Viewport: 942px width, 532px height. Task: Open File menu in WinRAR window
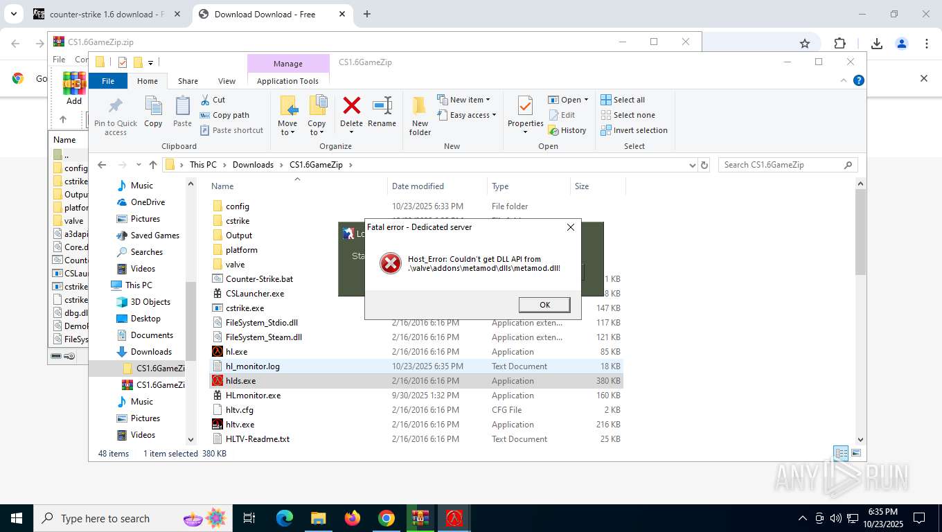[59, 60]
